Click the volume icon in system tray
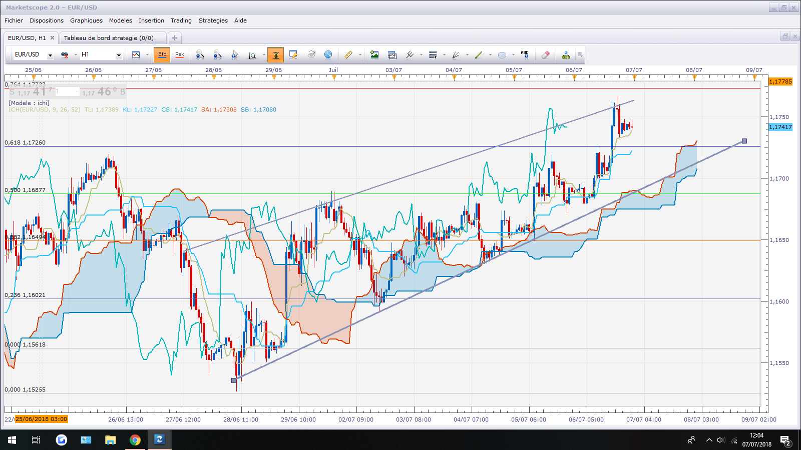This screenshot has height=450, width=801. point(721,440)
